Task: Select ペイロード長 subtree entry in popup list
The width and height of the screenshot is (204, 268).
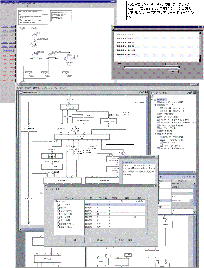Action: point(139,168)
